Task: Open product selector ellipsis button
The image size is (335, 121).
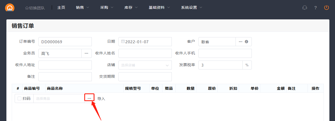Action: [x=89, y=98]
